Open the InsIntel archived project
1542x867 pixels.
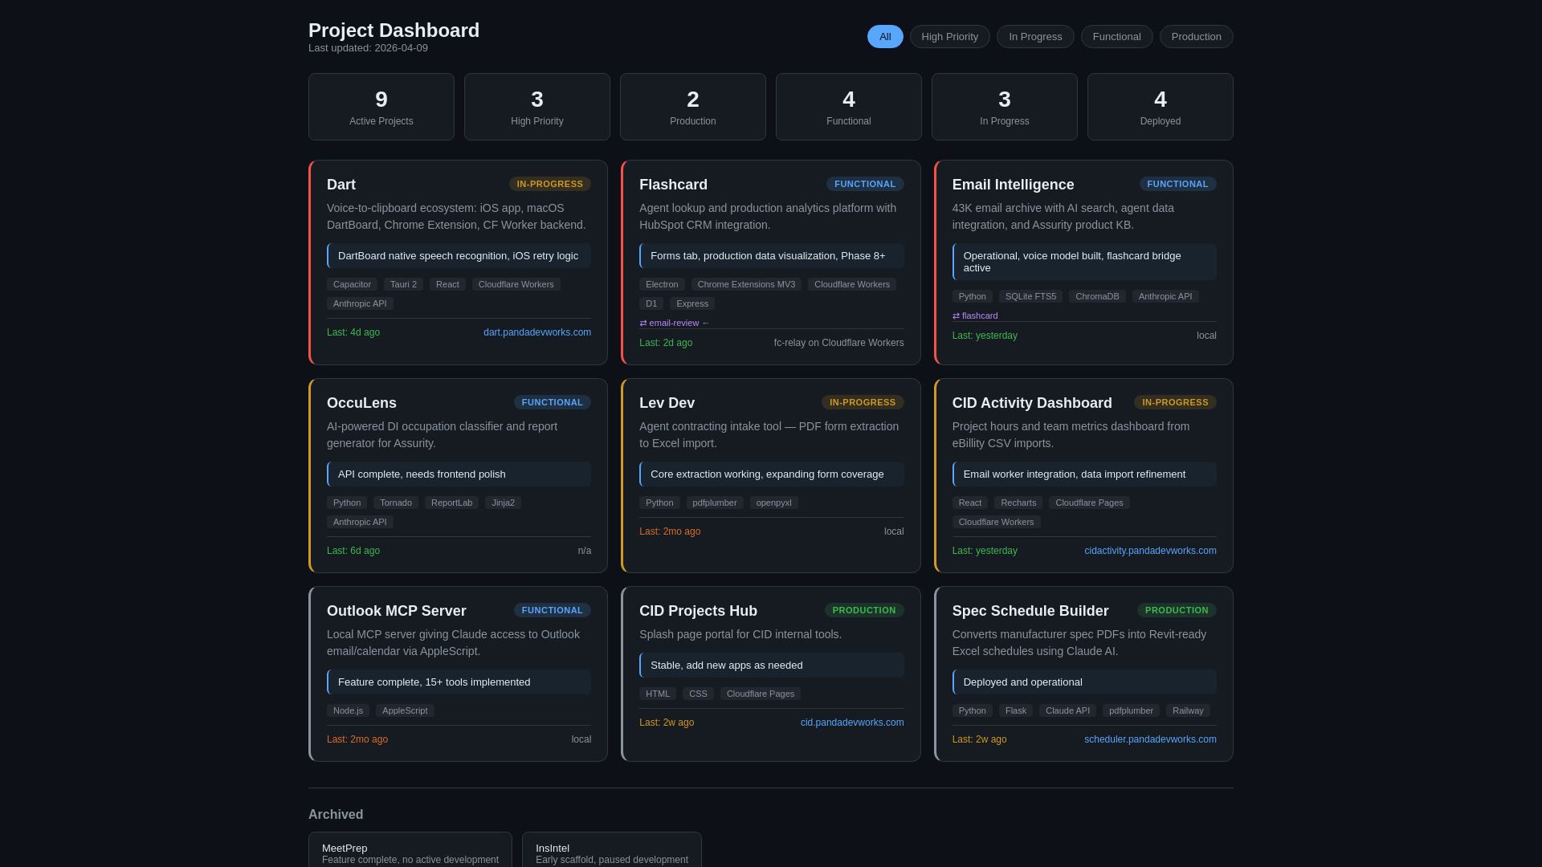pyautogui.click(x=612, y=849)
